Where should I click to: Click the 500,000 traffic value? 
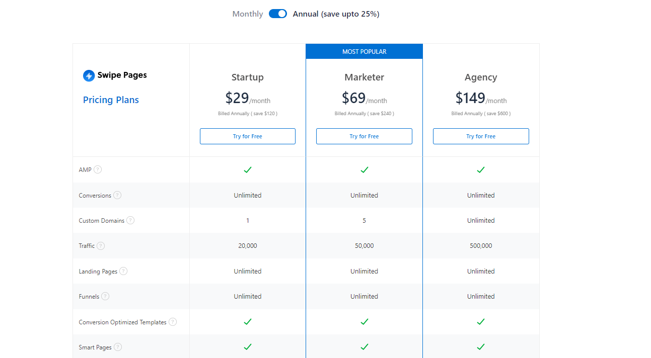481,246
